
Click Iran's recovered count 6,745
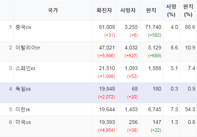[x=154, y=109]
